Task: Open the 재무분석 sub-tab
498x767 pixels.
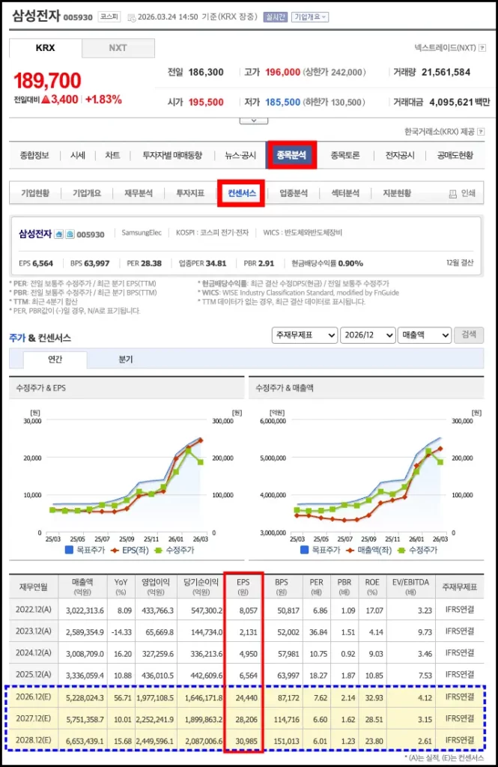Action: 139,193
